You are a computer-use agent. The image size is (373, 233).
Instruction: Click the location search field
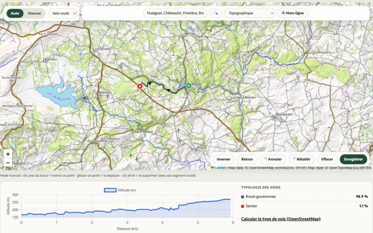[x=175, y=13]
